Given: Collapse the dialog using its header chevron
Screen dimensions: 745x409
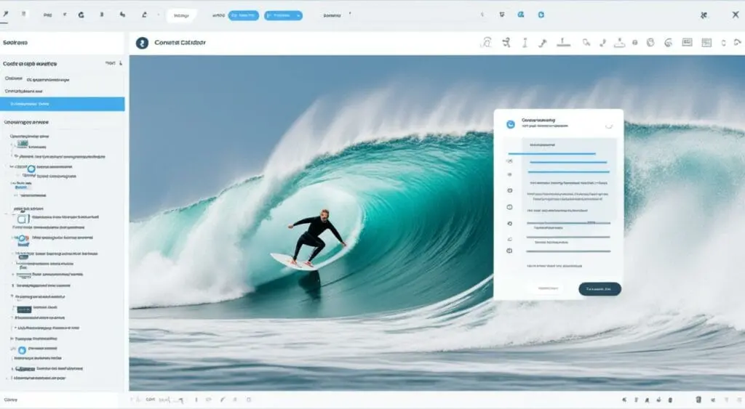Looking at the screenshot, I should [609, 125].
